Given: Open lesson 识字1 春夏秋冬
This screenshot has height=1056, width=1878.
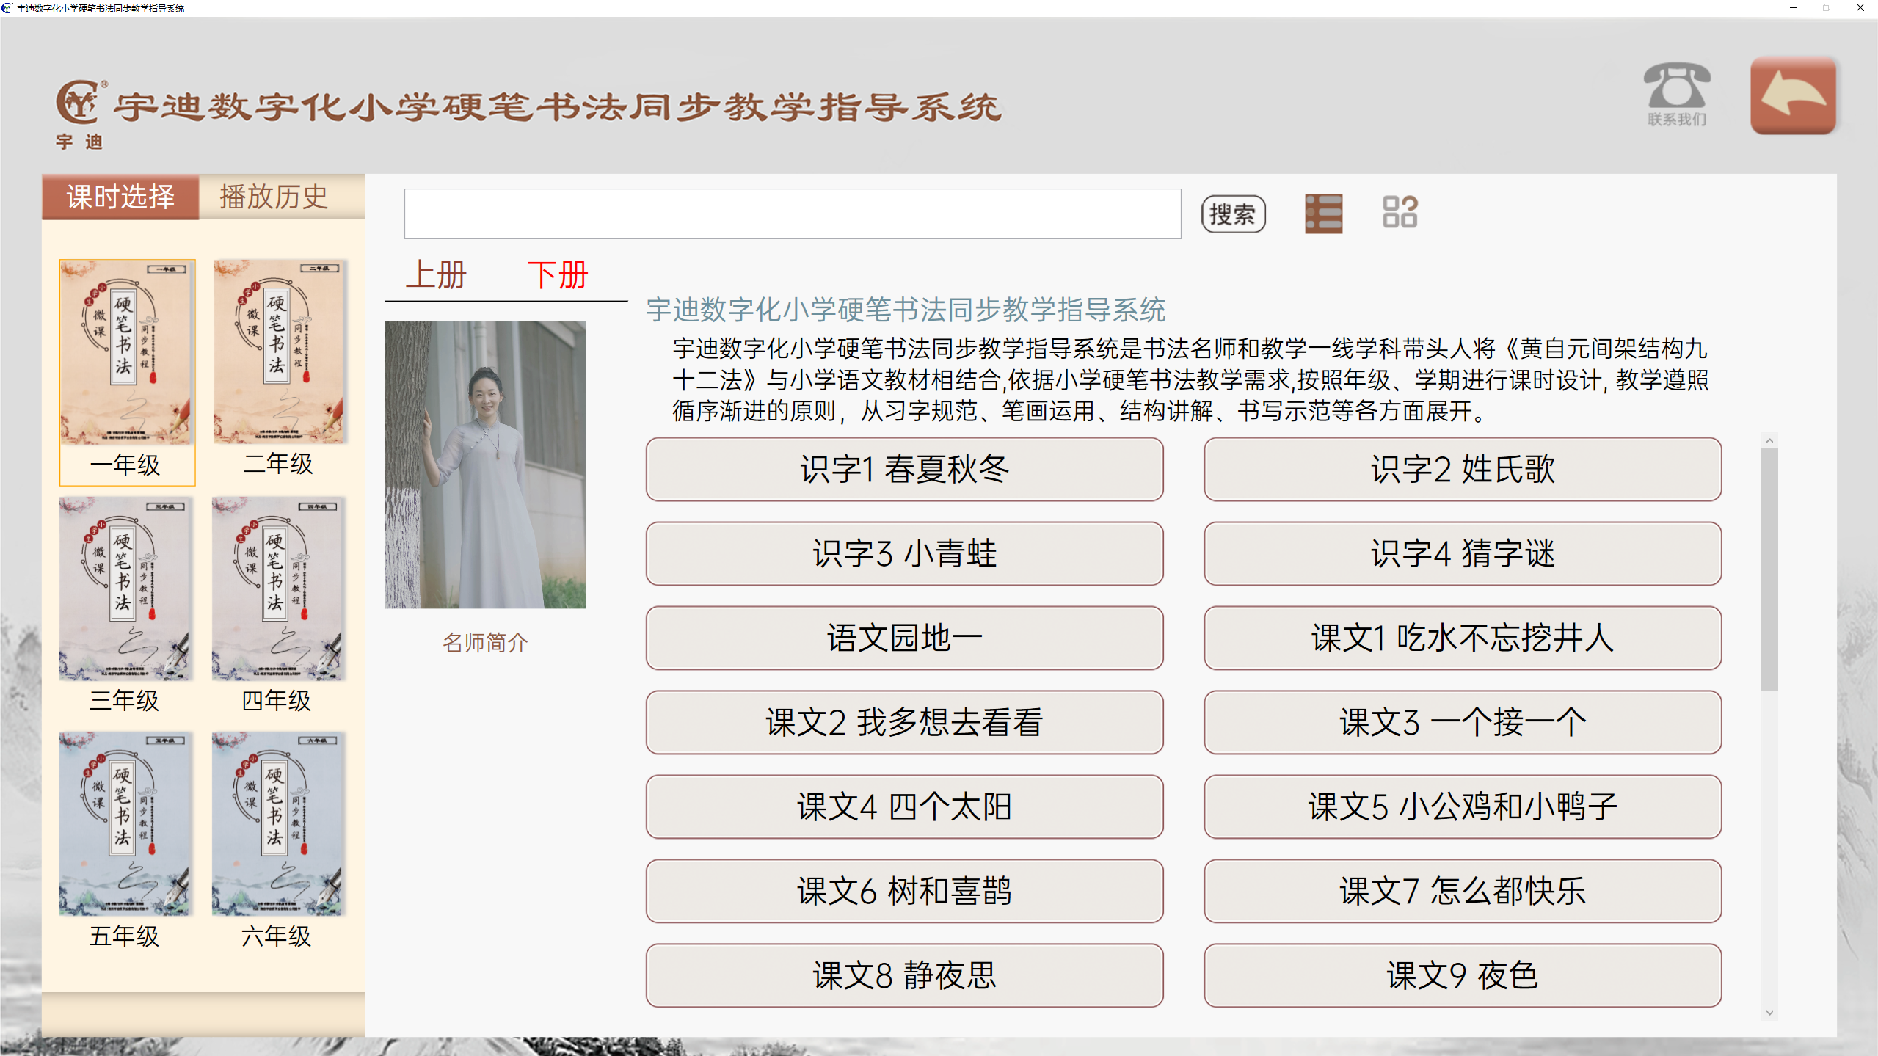Looking at the screenshot, I should pyautogui.click(x=904, y=470).
